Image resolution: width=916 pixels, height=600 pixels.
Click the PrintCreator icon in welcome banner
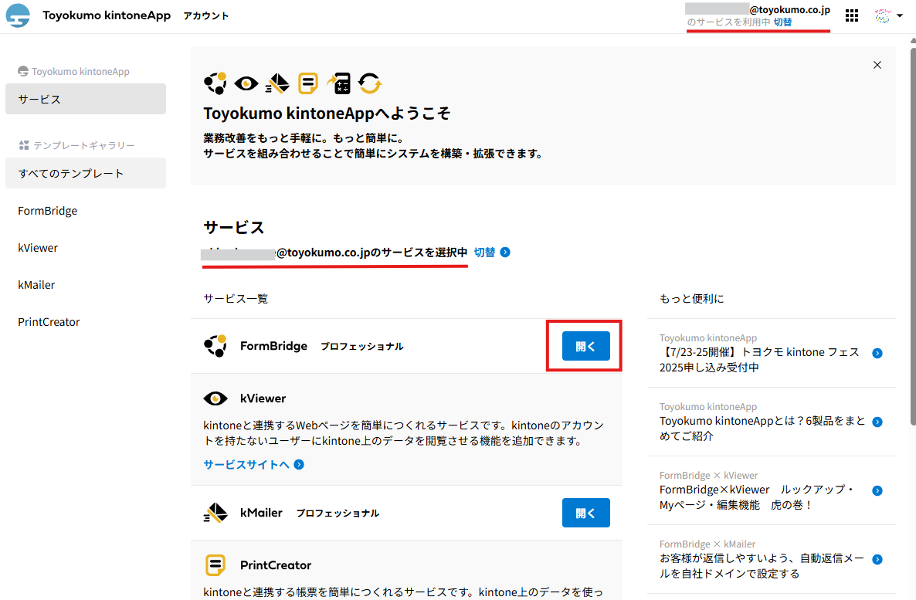pyautogui.click(x=308, y=83)
